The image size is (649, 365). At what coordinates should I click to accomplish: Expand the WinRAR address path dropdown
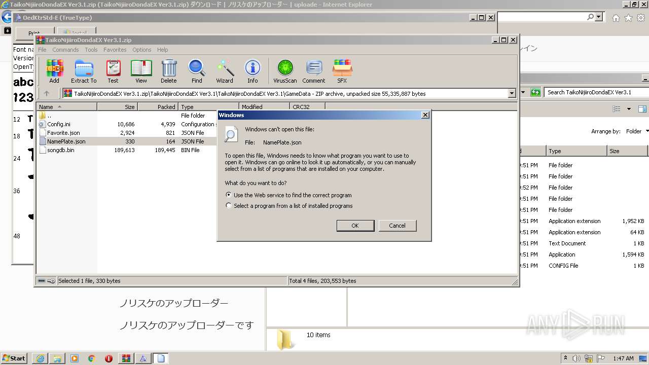pyautogui.click(x=512, y=93)
